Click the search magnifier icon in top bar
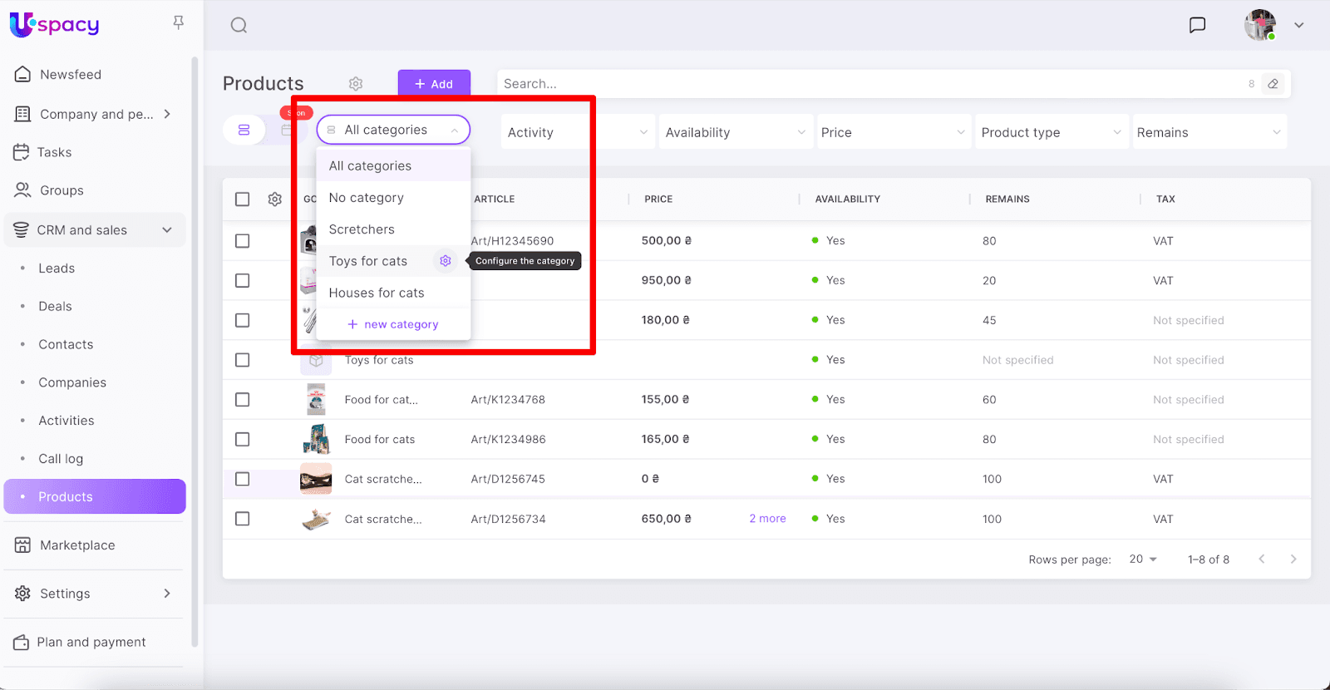The width and height of the screenshot is (1330, 690). 239,25
